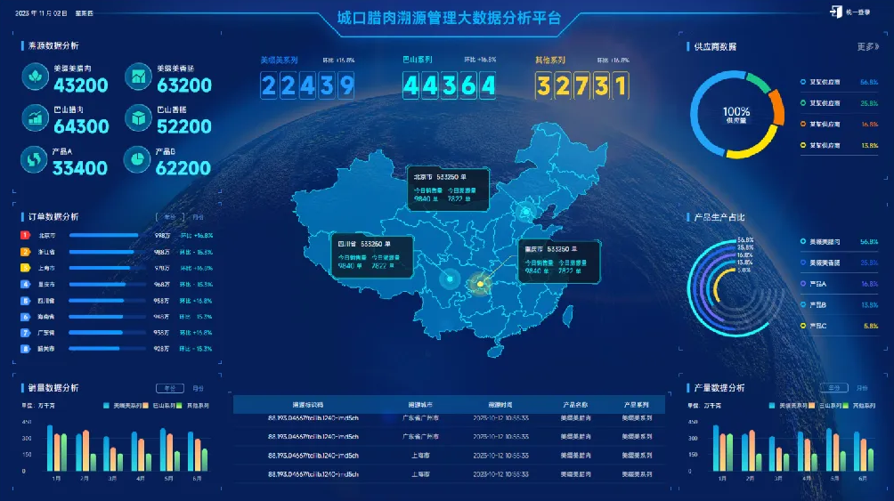
Task: Click yellow legend dot for 13.8% supplier
Action: (803, 145)
